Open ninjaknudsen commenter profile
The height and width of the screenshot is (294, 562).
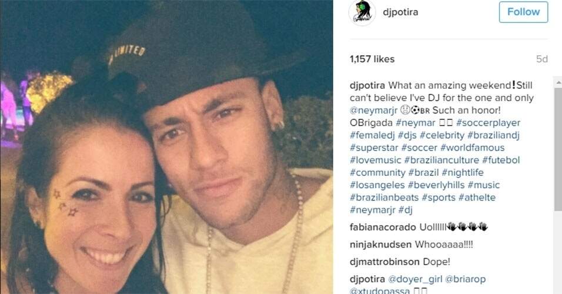coord(380,245)
